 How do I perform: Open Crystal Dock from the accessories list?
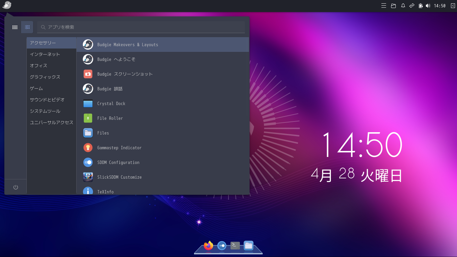pos(111,103)
